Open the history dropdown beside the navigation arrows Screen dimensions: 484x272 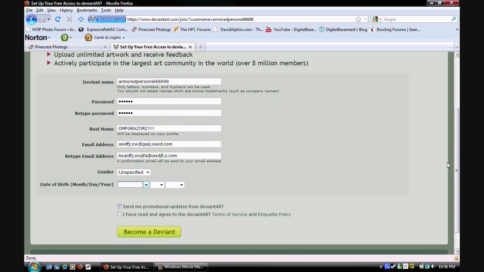pyautogui.click(x=48, y=19)
